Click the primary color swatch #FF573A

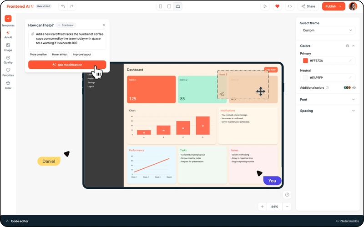(x=305, y=61)
